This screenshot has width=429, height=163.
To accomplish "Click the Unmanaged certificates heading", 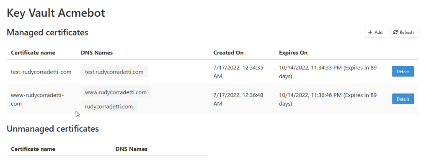I will point(52,129).
